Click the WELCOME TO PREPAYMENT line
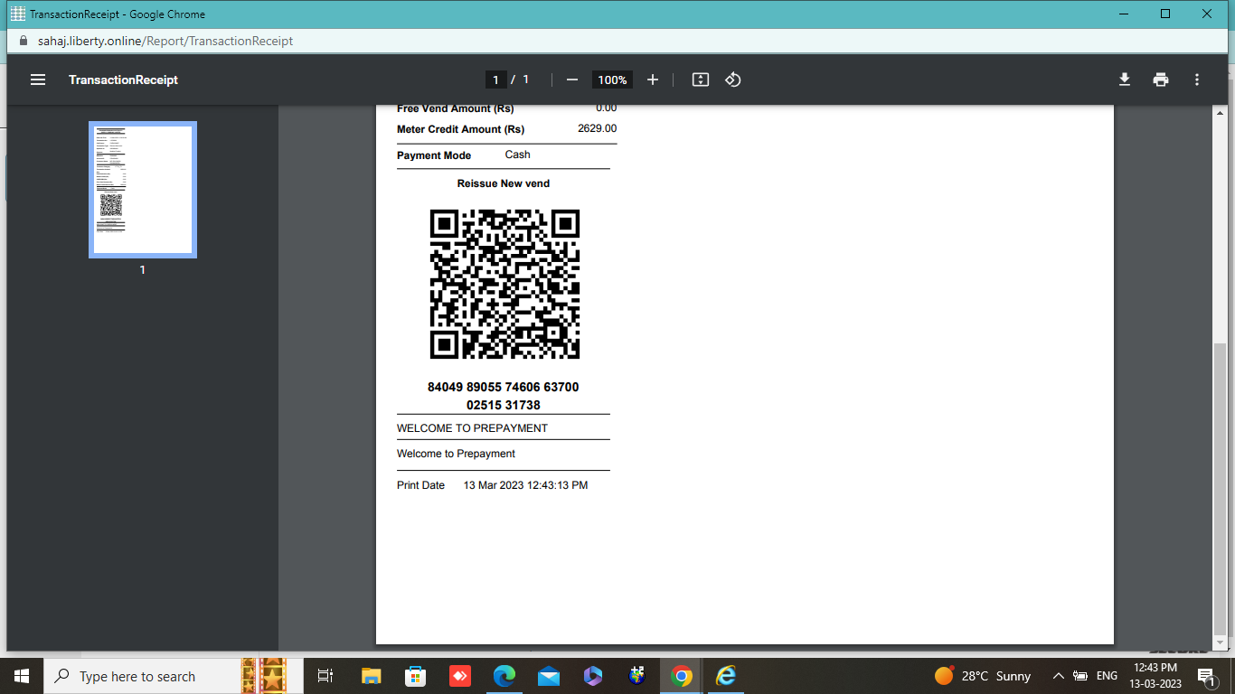The height and width of the screenshot is (694, 1235). (472, 428)
